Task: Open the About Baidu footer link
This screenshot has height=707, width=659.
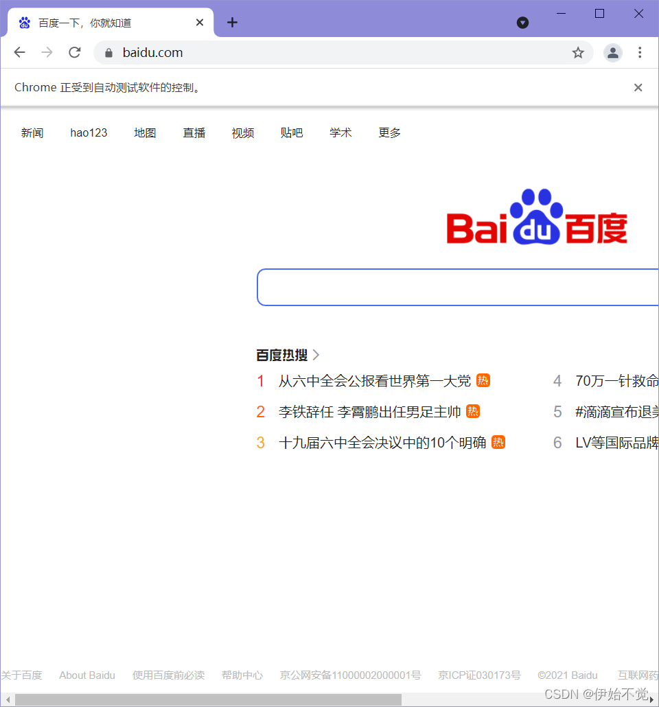Action: (87, 675)
